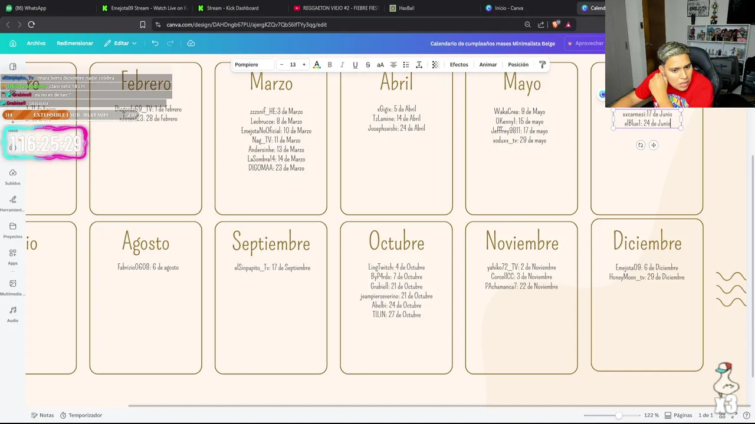Switch to the HaxBall tab
755x424 pixels.
[402, 8]
